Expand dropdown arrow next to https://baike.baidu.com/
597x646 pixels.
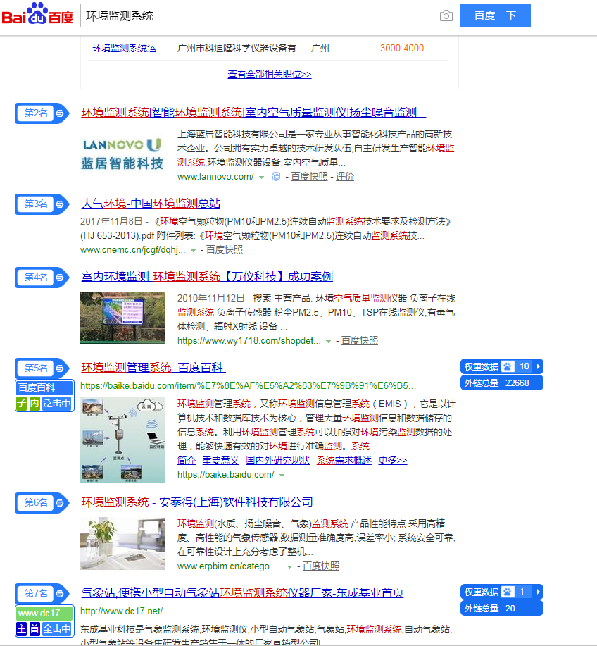coord(282,476)
